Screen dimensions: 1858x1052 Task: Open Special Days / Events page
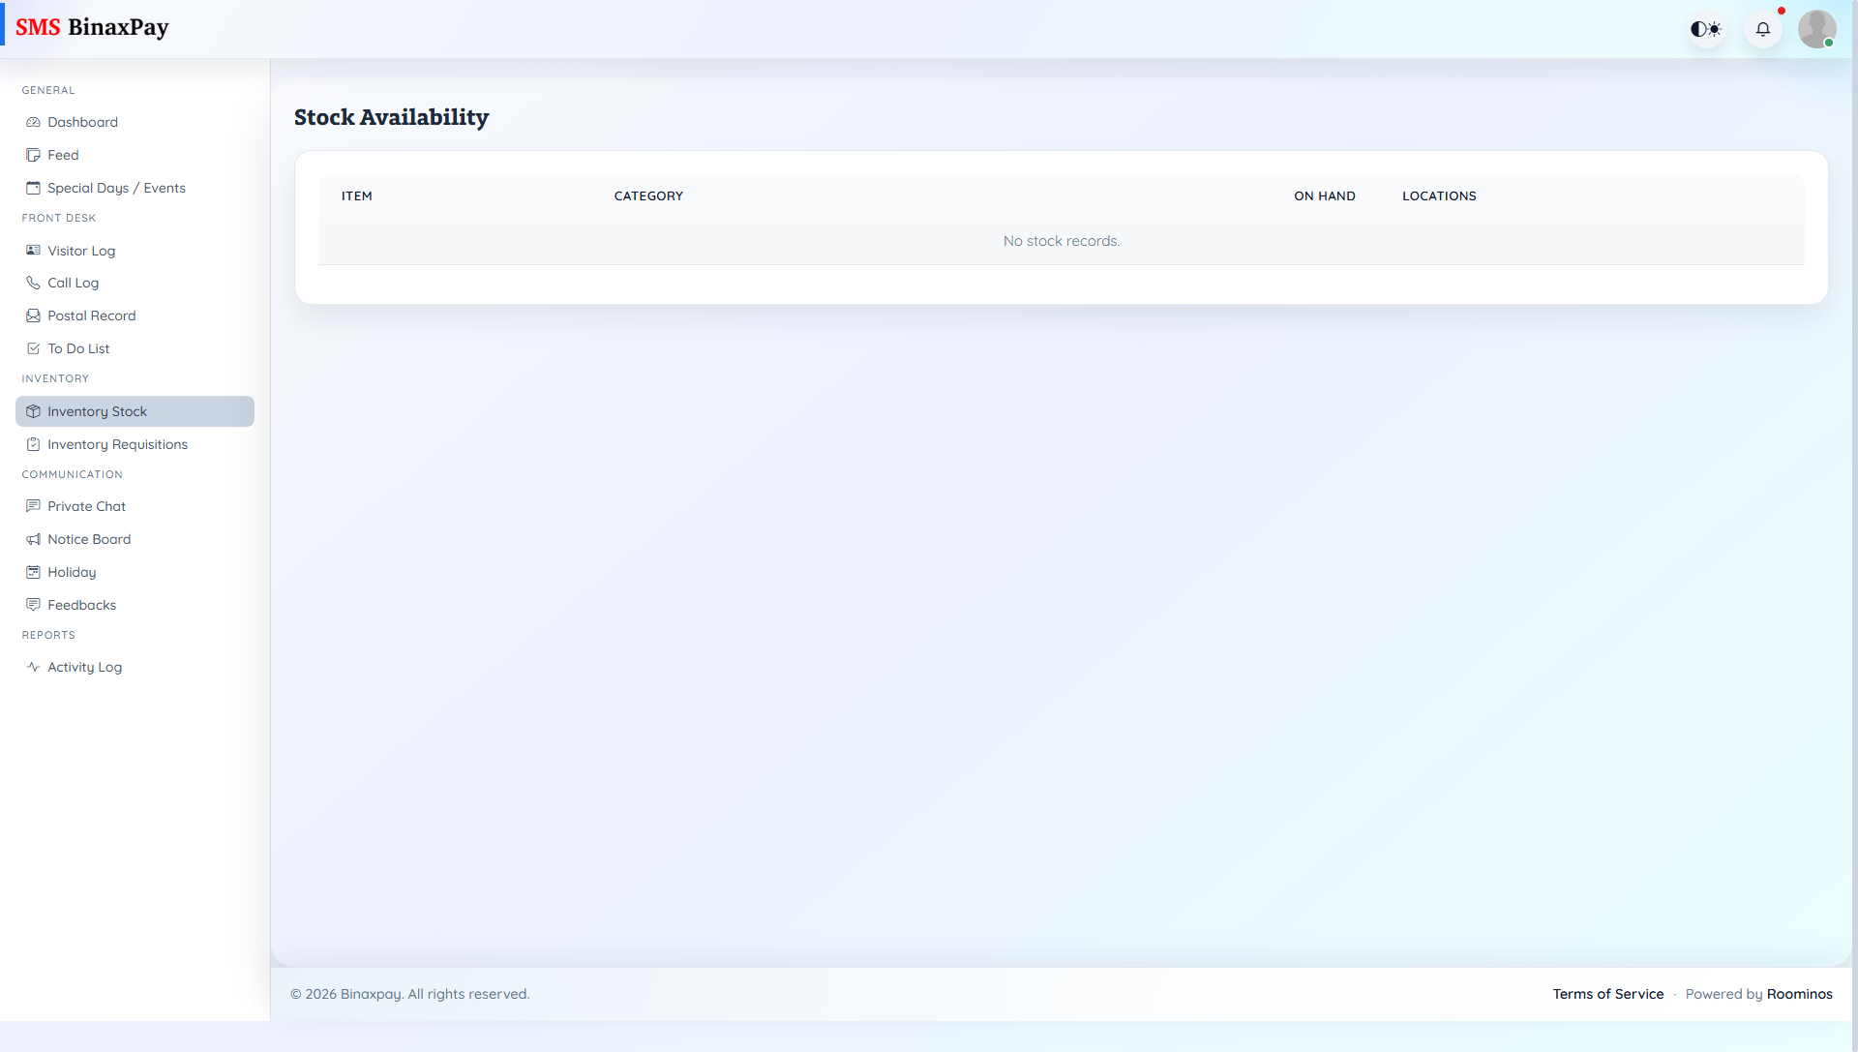click(116, 188)
